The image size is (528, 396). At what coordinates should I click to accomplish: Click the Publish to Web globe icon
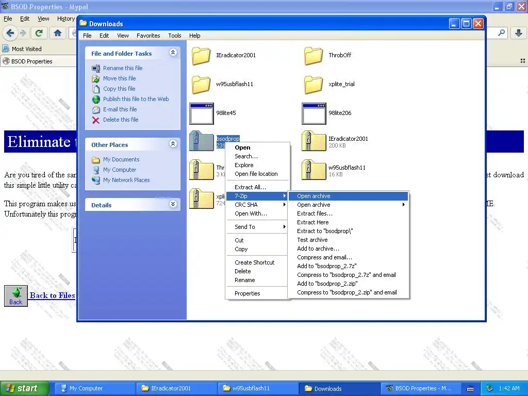96,100
